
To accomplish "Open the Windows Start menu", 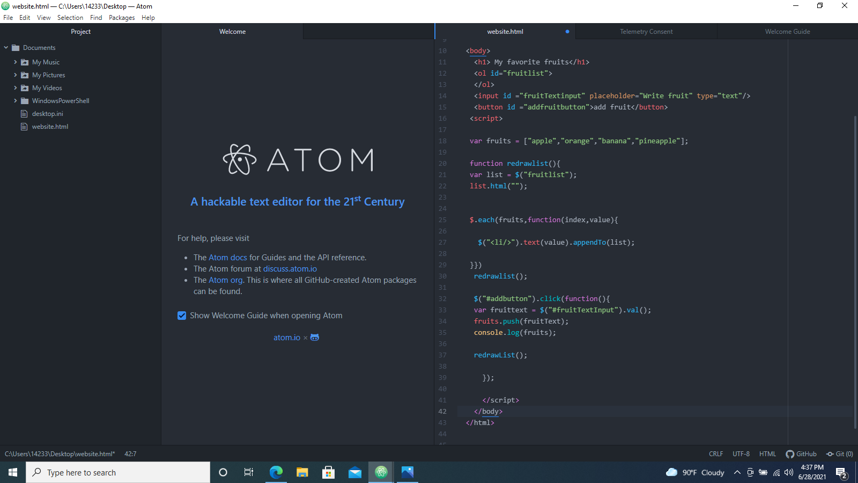I will pos(13,472).
